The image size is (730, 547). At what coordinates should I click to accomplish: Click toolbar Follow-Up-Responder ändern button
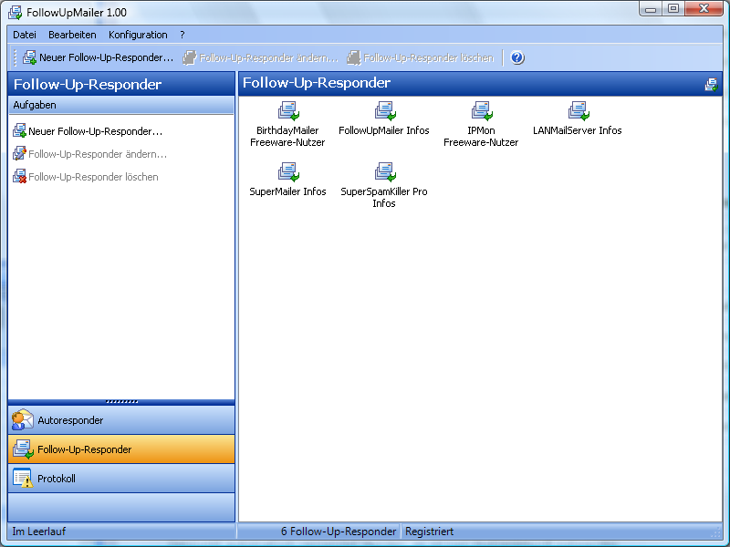pyautogui.click(x=260, y=57)
